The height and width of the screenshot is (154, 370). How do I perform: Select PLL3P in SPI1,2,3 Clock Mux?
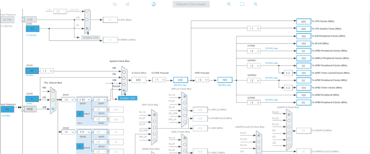(184, 109)
